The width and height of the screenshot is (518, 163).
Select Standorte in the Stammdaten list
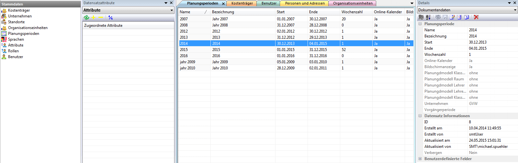(16, 22)
